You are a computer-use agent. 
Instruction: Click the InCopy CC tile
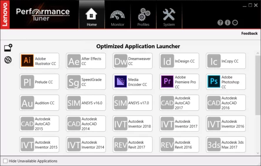(x=226, y=61)
